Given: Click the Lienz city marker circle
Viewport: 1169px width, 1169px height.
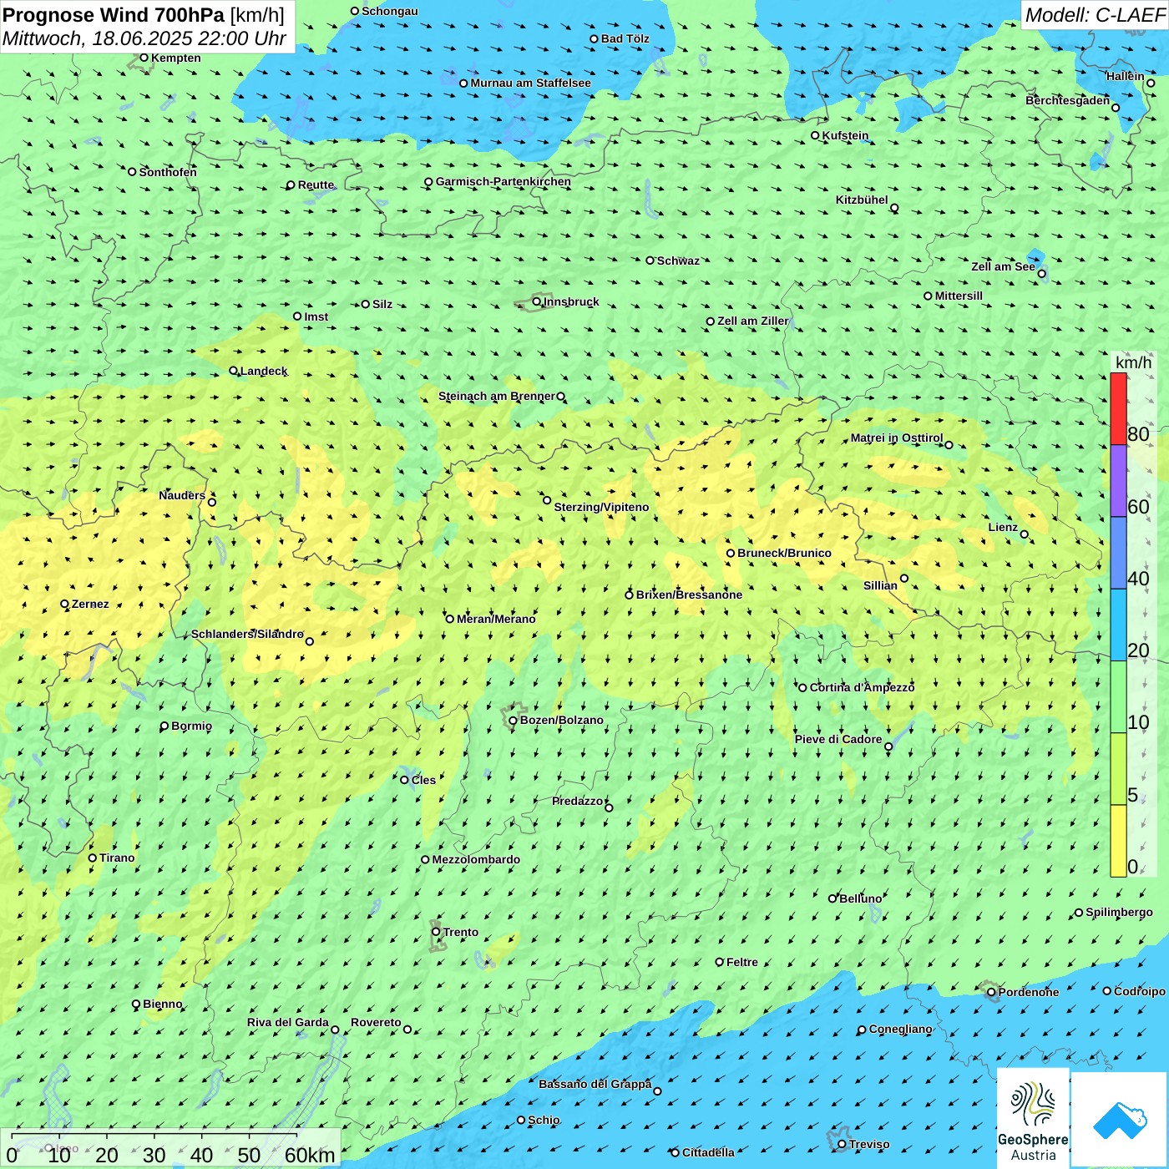Looking at the screenshot, I should point(1025,534).
